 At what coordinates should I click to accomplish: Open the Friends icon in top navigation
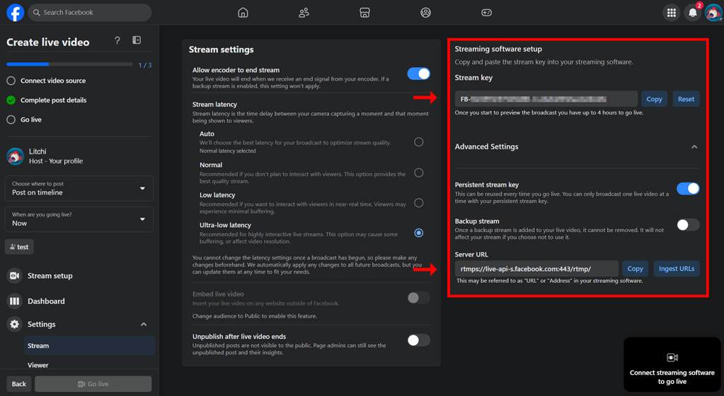click(x=304, y=13)
